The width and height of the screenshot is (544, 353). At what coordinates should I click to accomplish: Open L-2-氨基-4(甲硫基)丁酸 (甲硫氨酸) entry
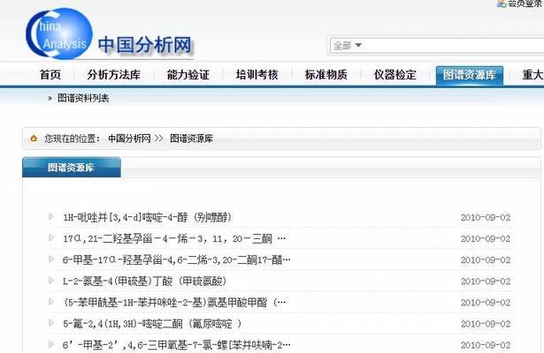[x=145, y=281]
